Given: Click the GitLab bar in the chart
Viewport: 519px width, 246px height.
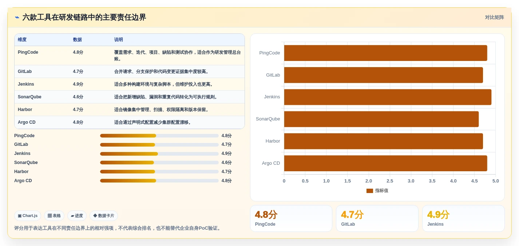Looking at the screenshot, I should pyautogui.click(x=383, y=75).
